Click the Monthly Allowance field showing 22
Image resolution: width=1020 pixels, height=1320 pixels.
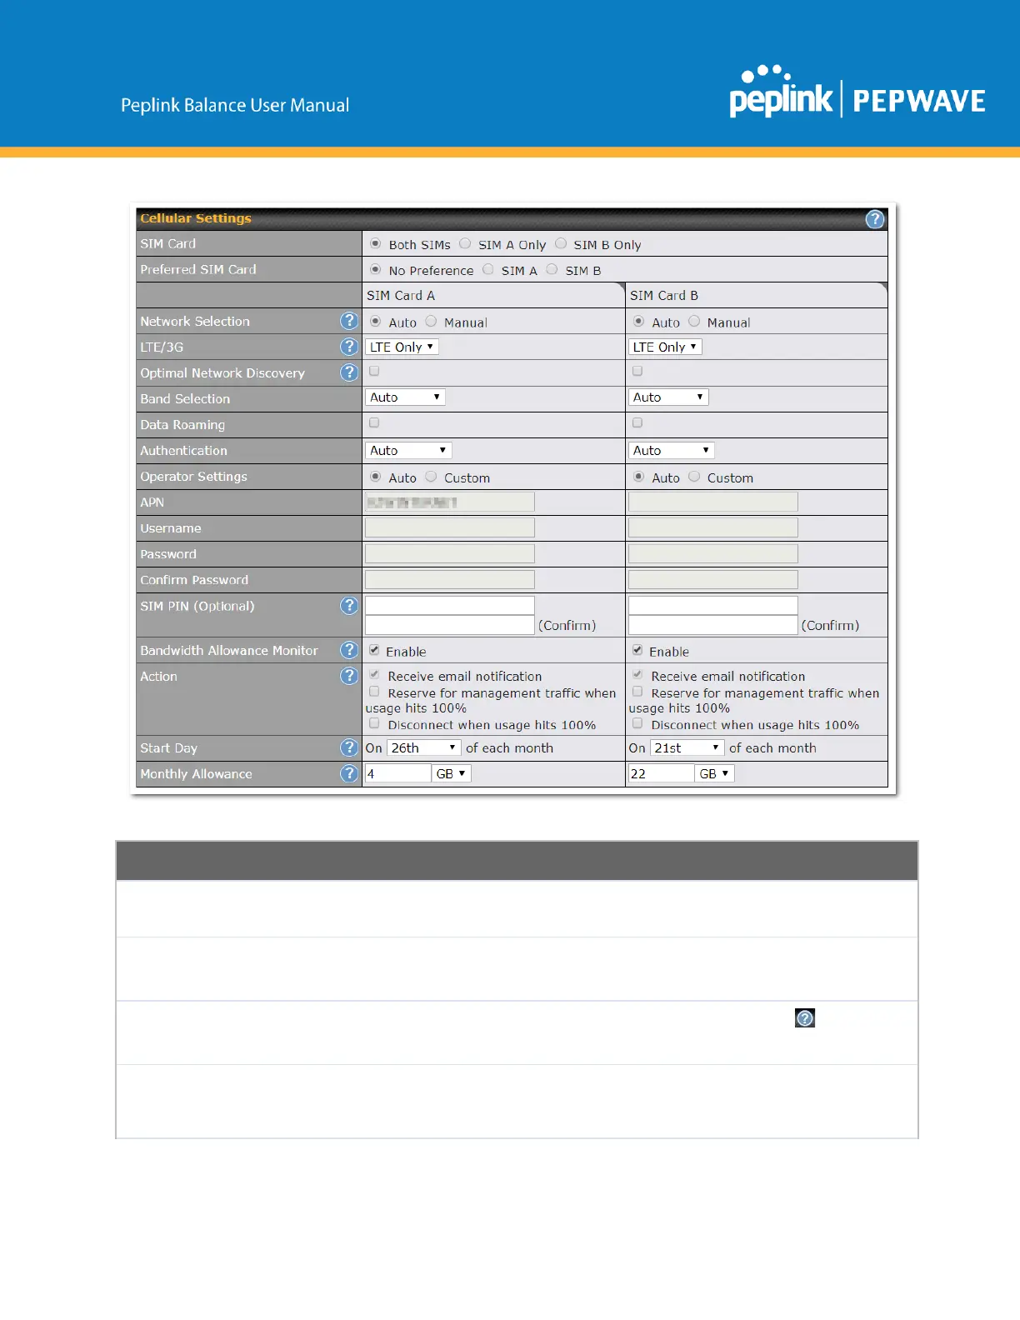click(x=661, y=774)
